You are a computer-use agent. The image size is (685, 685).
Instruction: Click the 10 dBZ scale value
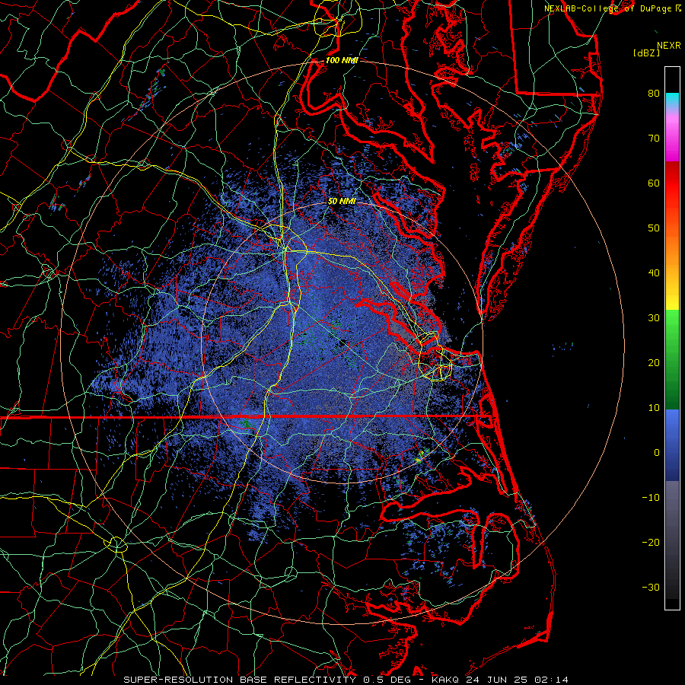[654, 408]
